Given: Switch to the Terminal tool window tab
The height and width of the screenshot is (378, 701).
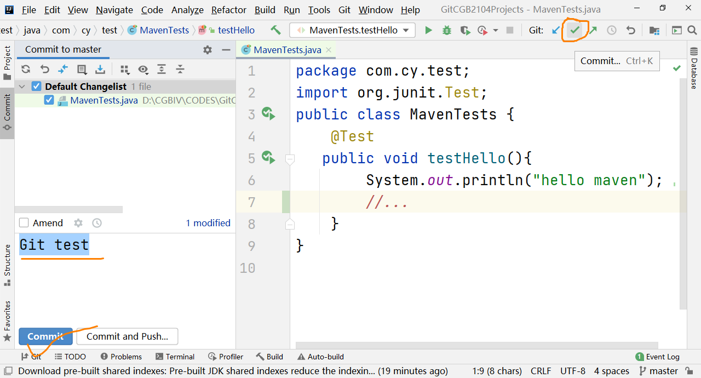Looking at the screenshot, I should (175, 357).
